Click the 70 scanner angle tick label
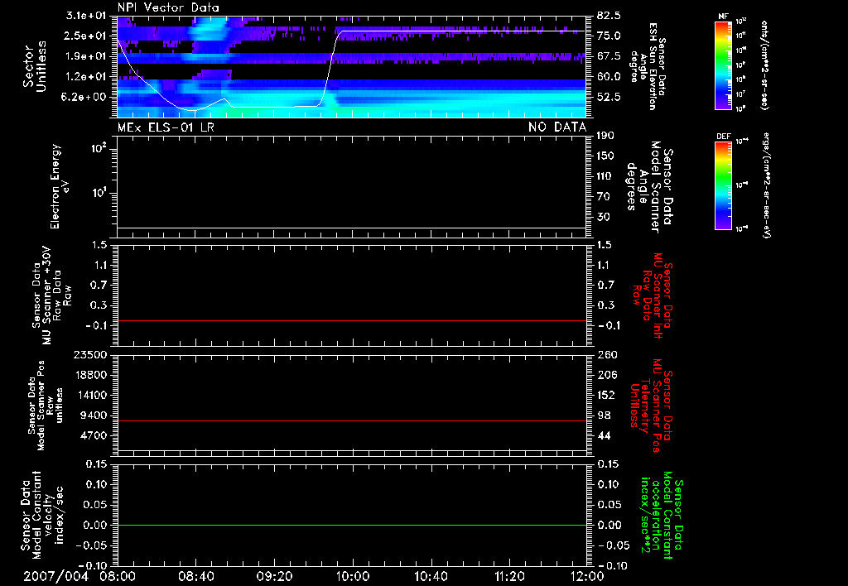The height and width of the screenshot is (586, 848). coord(603,197)
